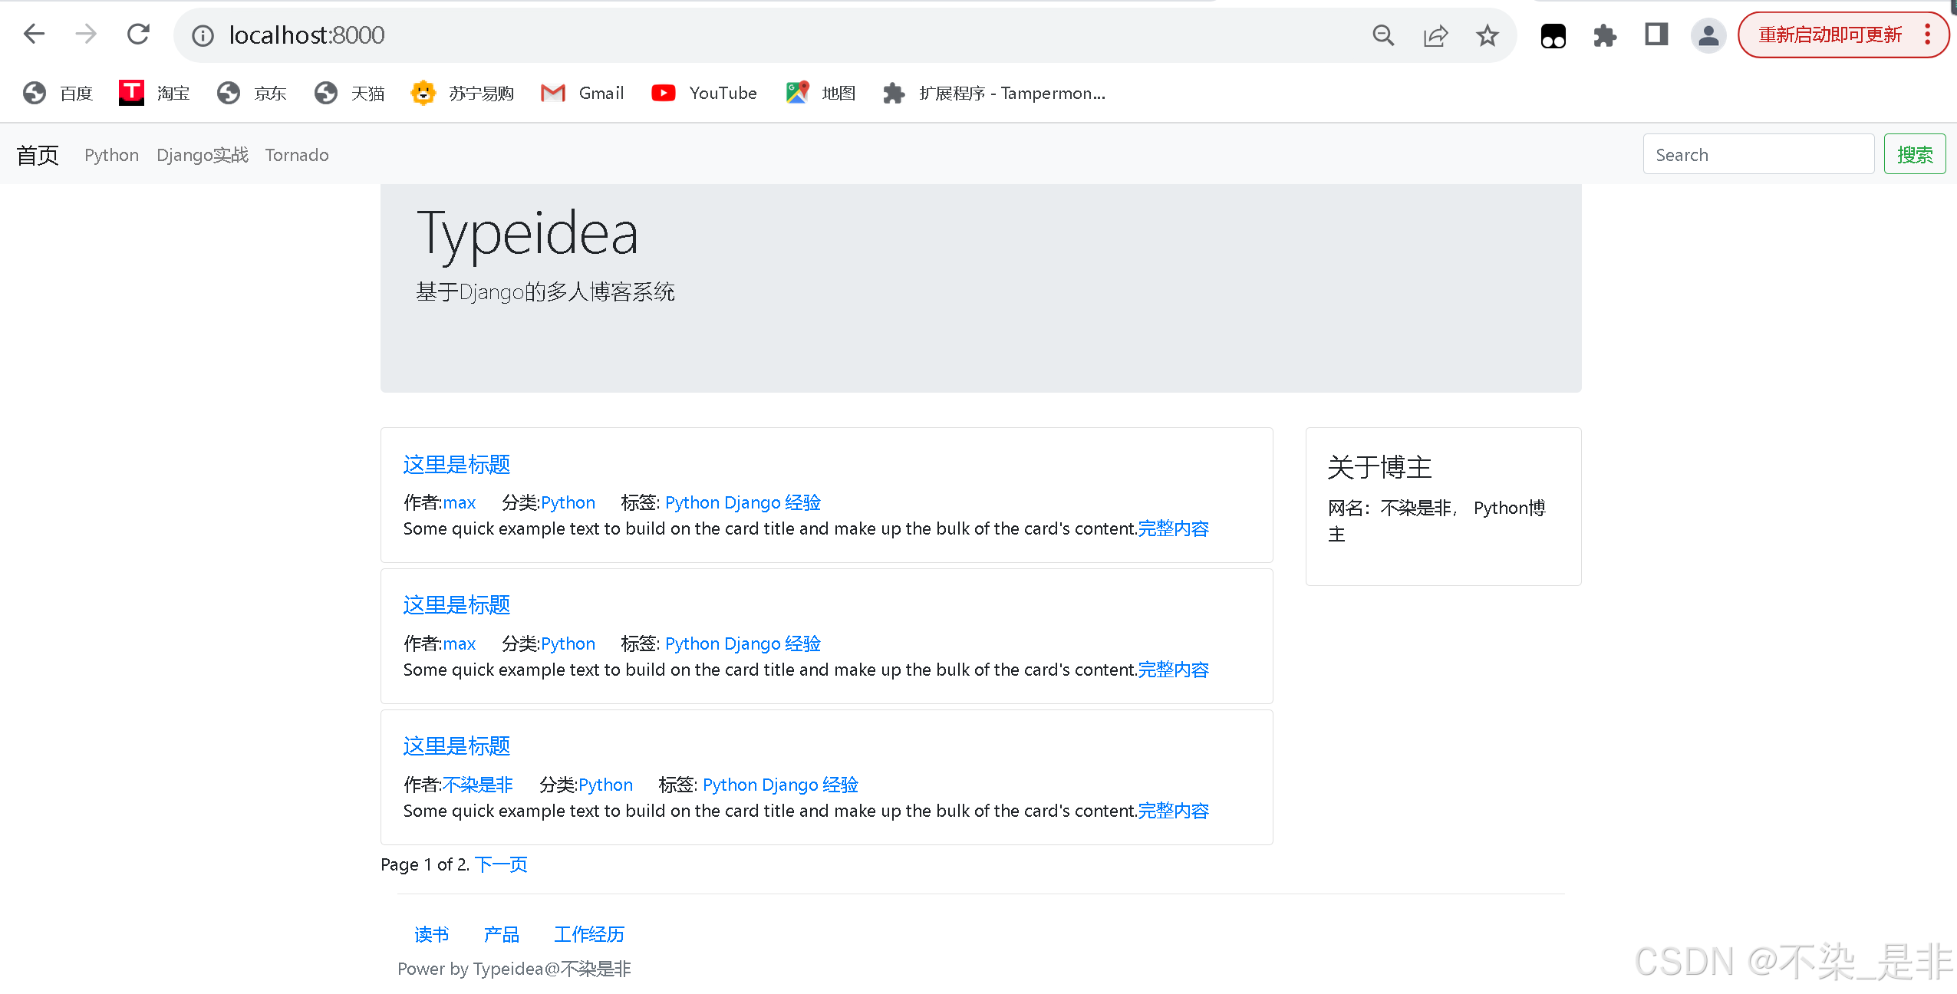
Task: Open the 读书 footer link
Action: [432, 934]
